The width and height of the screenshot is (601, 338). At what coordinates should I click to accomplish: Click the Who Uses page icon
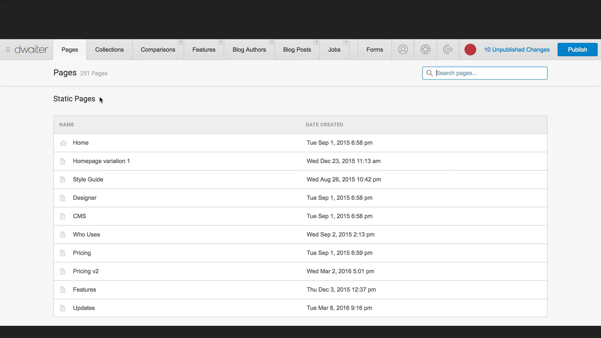[63, 235]
